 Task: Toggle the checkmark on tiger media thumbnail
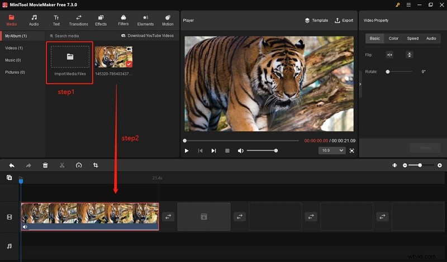[129, 64]
